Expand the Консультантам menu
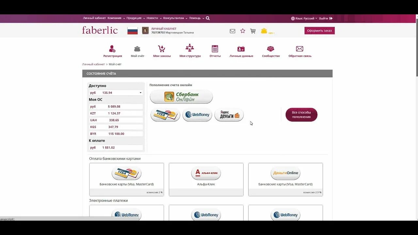The image size is (418, 235). coord(175,18)
